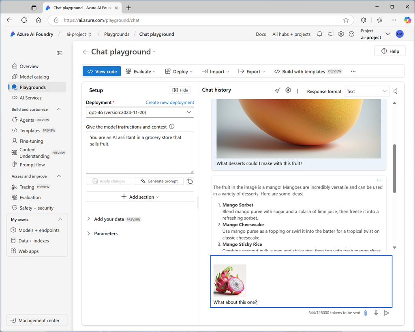Open notifications bell in the top bar
415x332 pixels.
coord(319,34)
